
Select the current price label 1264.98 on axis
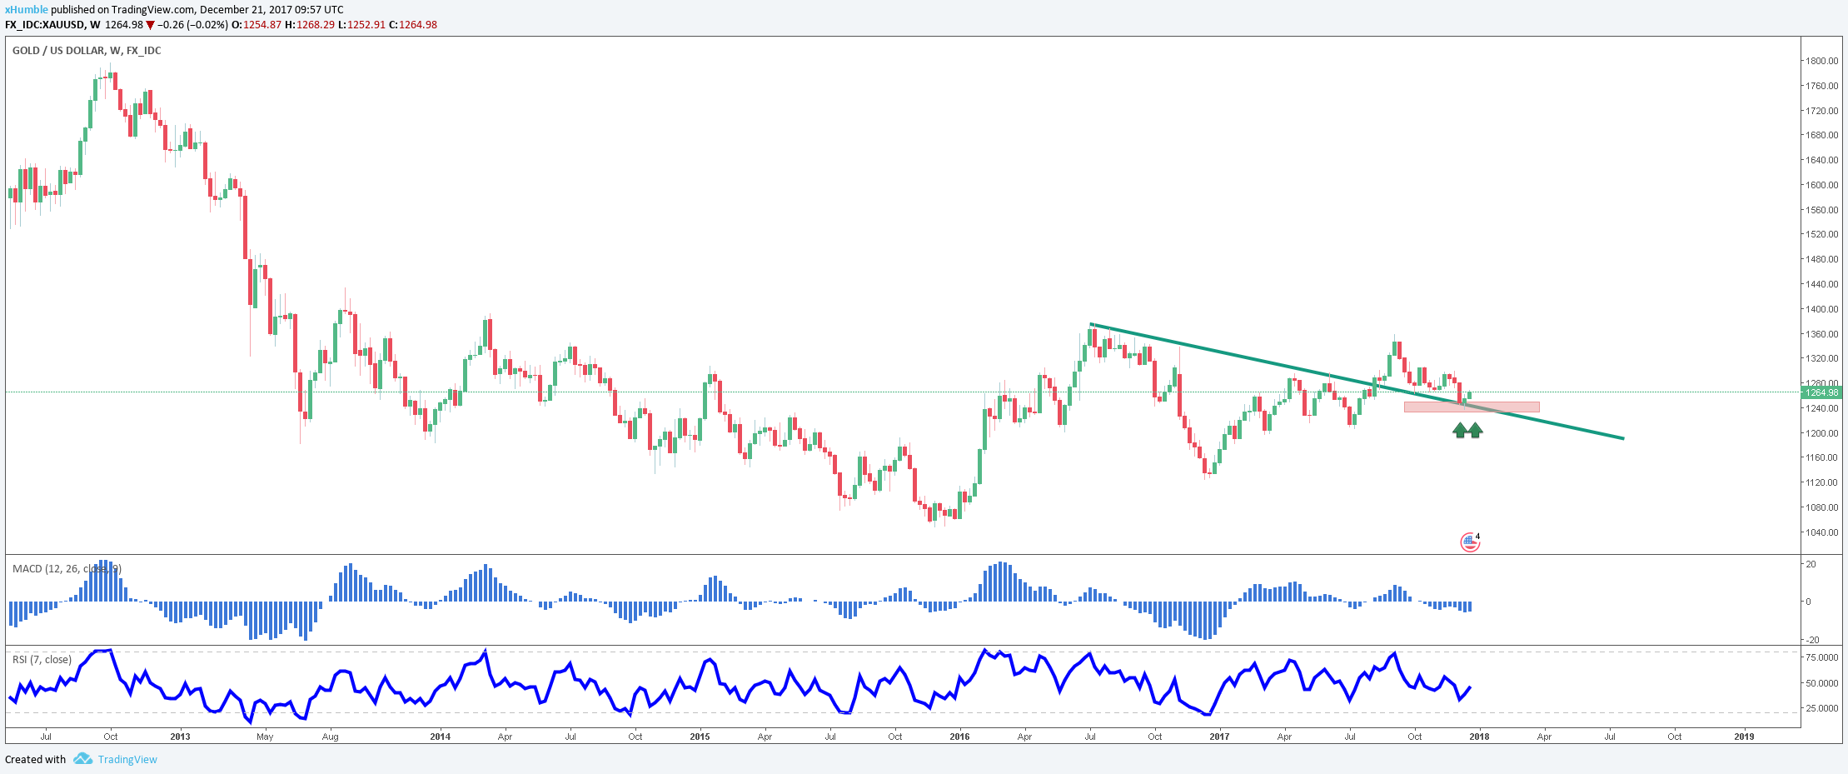(x=1821, y=392)
